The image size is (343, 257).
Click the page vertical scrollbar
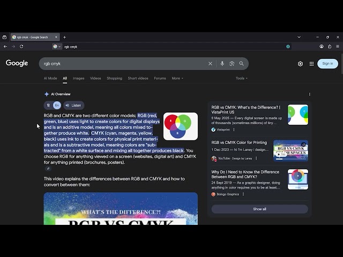pyautogui.click(x=342, y=64)
